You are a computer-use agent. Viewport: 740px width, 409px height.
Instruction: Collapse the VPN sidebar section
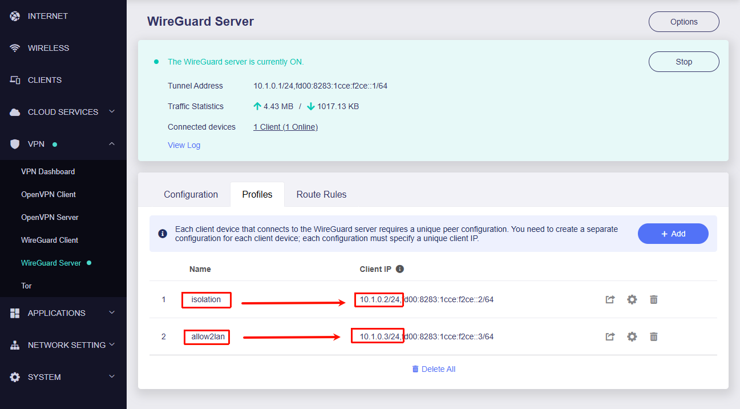(112, 144)
